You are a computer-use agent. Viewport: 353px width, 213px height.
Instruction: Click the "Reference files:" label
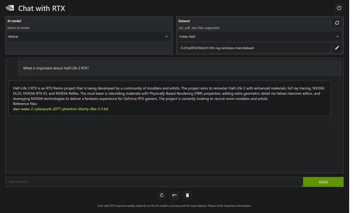[x=25, y=104]
